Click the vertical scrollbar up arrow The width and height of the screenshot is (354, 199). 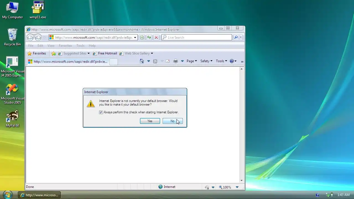tap(241, 69)
